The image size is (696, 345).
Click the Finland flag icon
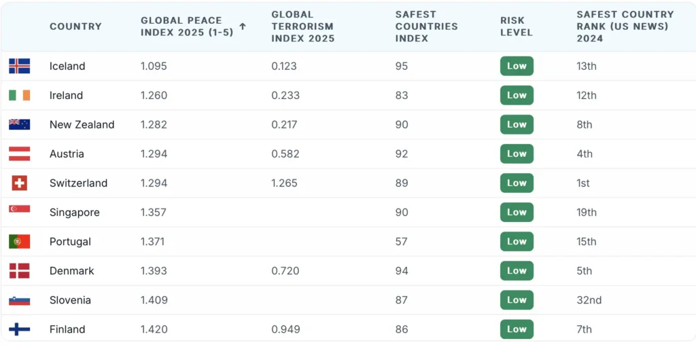click(x=19, y=329)
